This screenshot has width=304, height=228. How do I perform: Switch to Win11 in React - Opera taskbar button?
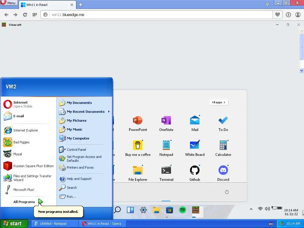103,224
